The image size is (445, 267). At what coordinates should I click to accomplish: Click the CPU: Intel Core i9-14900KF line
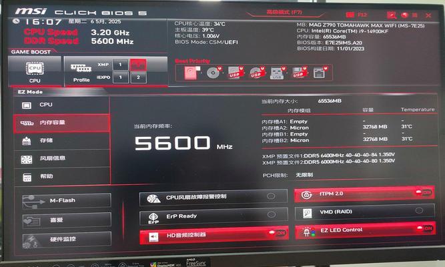(x=342, y=31)
